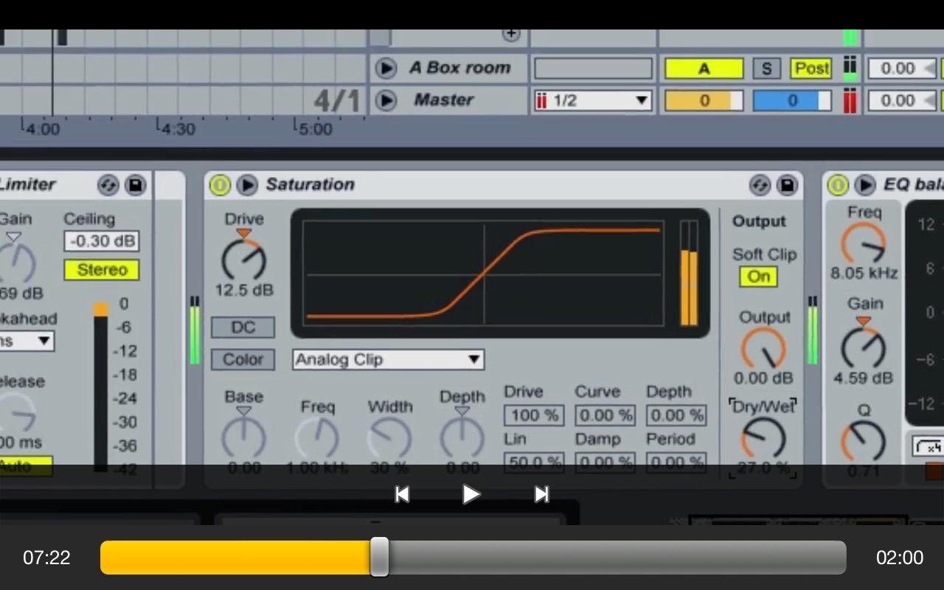944x590 pixels.
Task: Click the Master blue cue volume box
Action: [x=792, y=100]
